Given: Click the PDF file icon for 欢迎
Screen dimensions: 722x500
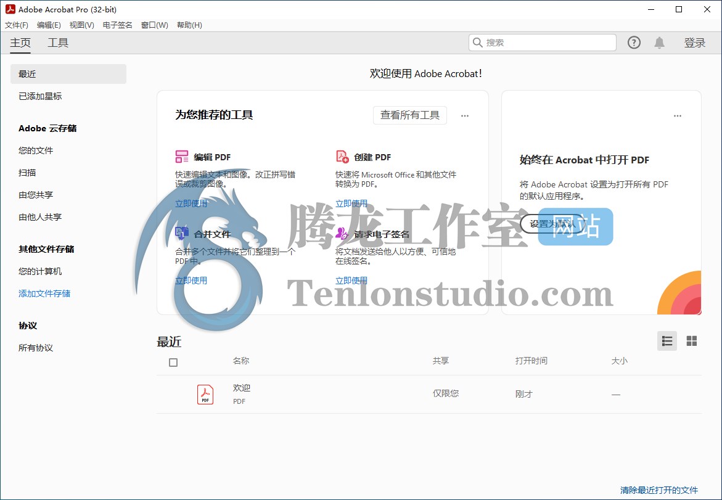Looking at the screenshot, I should point(205,395).
